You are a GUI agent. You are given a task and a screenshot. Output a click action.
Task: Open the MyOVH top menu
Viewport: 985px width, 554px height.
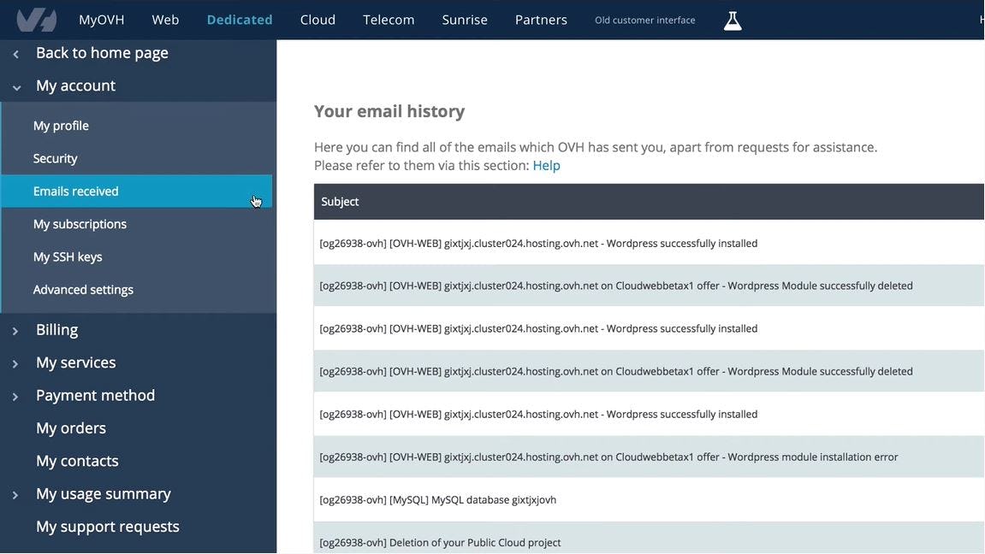[x=101, y=20]
